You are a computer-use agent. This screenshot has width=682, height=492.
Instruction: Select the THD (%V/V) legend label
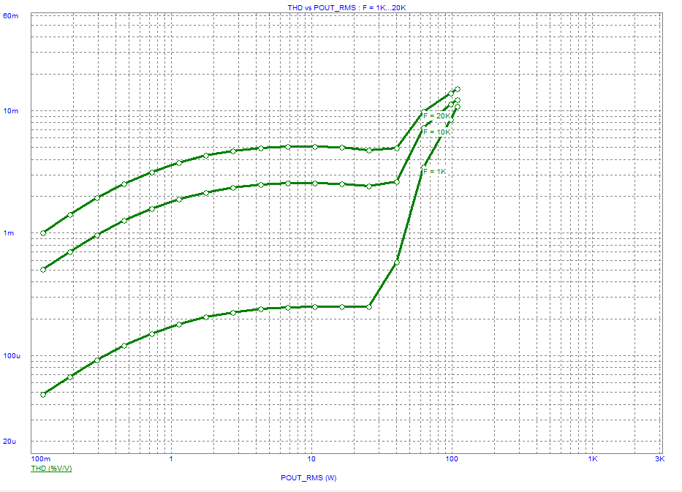51,469
